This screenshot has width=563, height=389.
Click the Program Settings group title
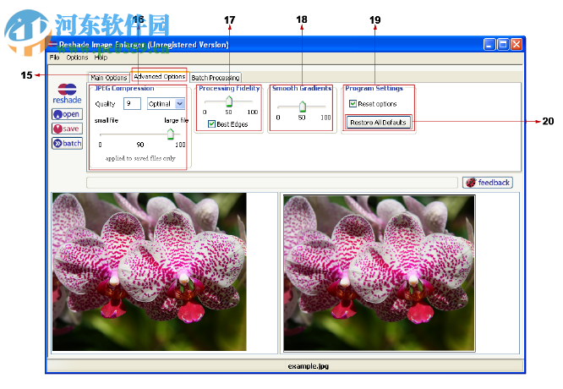[374, 88]
